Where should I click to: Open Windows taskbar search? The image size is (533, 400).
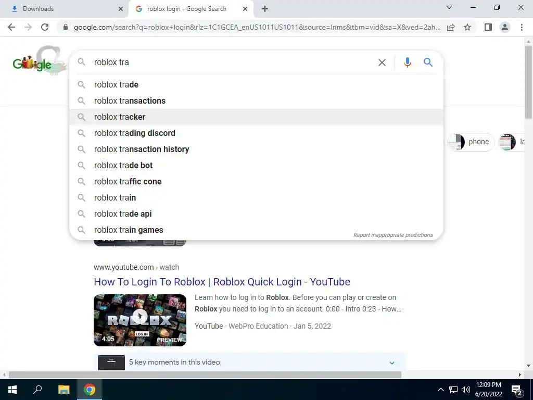pos(37,390)
